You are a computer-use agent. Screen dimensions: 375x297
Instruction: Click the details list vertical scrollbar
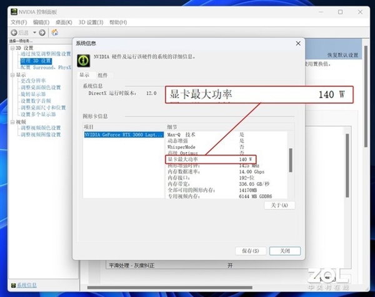pyautogui.click(x=291, y=160)
